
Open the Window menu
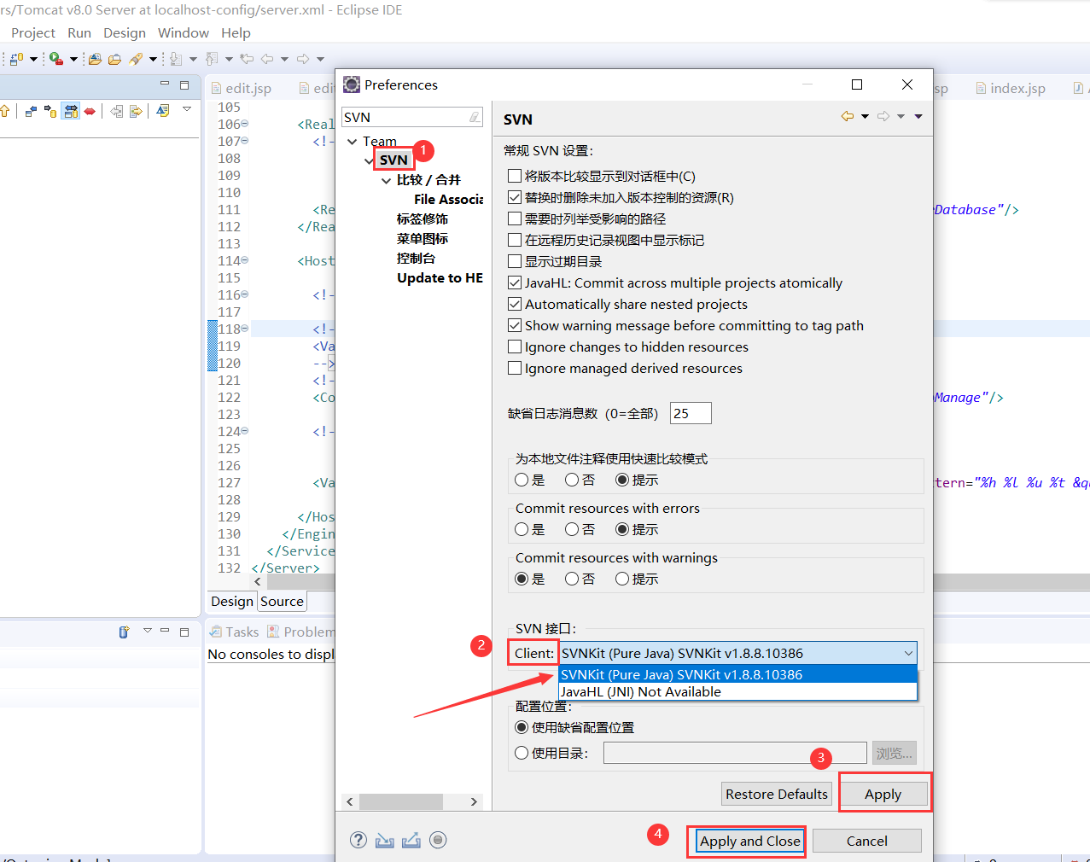(x=184, y=32)
